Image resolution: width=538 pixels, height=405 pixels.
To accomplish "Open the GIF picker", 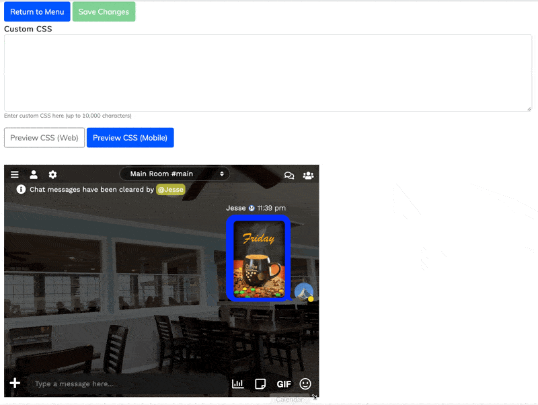I will point(284,384).
